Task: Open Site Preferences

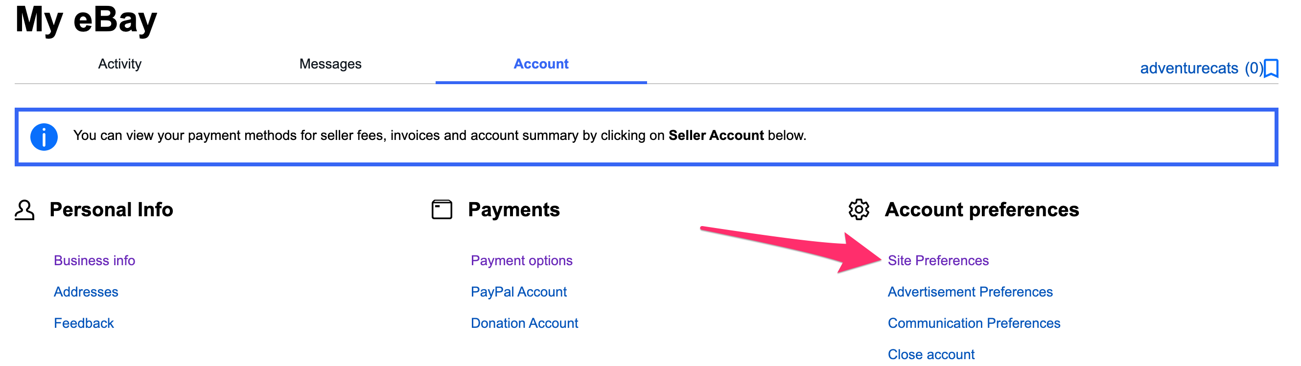Action: [938, 260]
